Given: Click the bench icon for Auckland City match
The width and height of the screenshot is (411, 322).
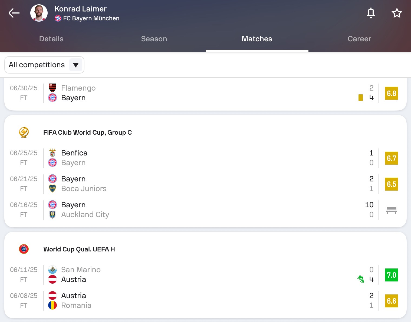Looking at the screenshot, I should pyautogui.click(x=391, y=210).
